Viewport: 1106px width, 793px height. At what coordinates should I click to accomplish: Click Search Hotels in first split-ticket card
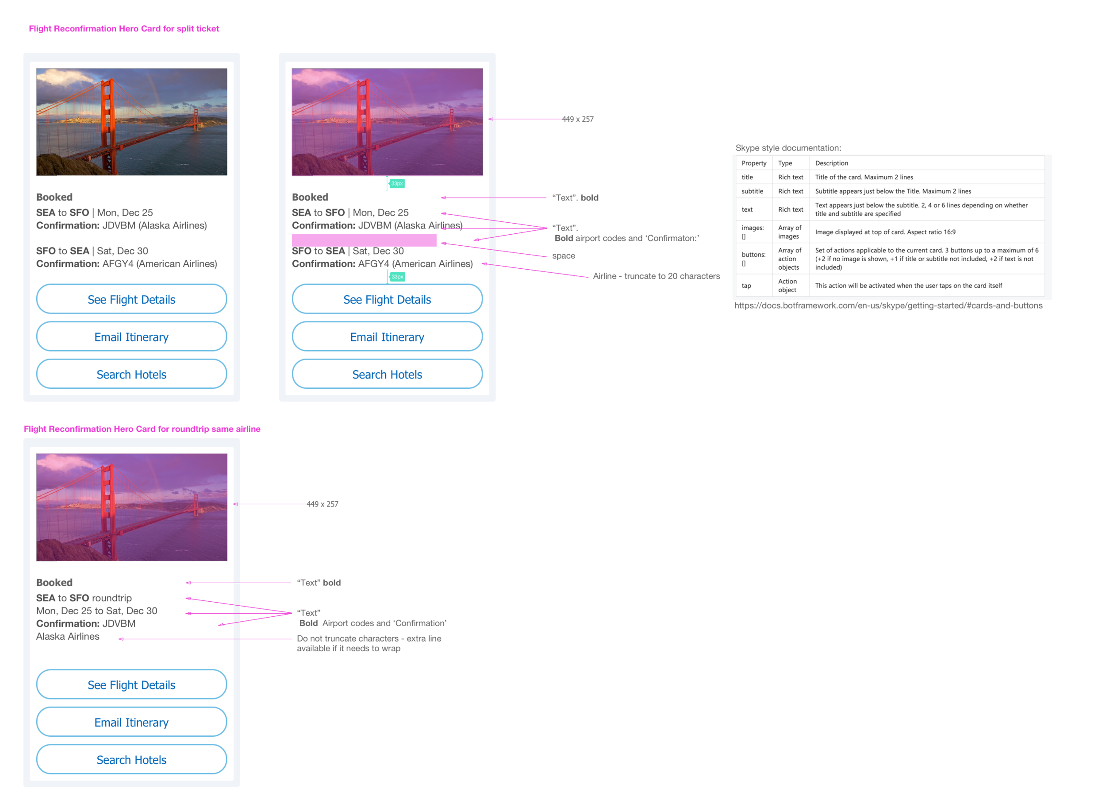click(131, 374)
